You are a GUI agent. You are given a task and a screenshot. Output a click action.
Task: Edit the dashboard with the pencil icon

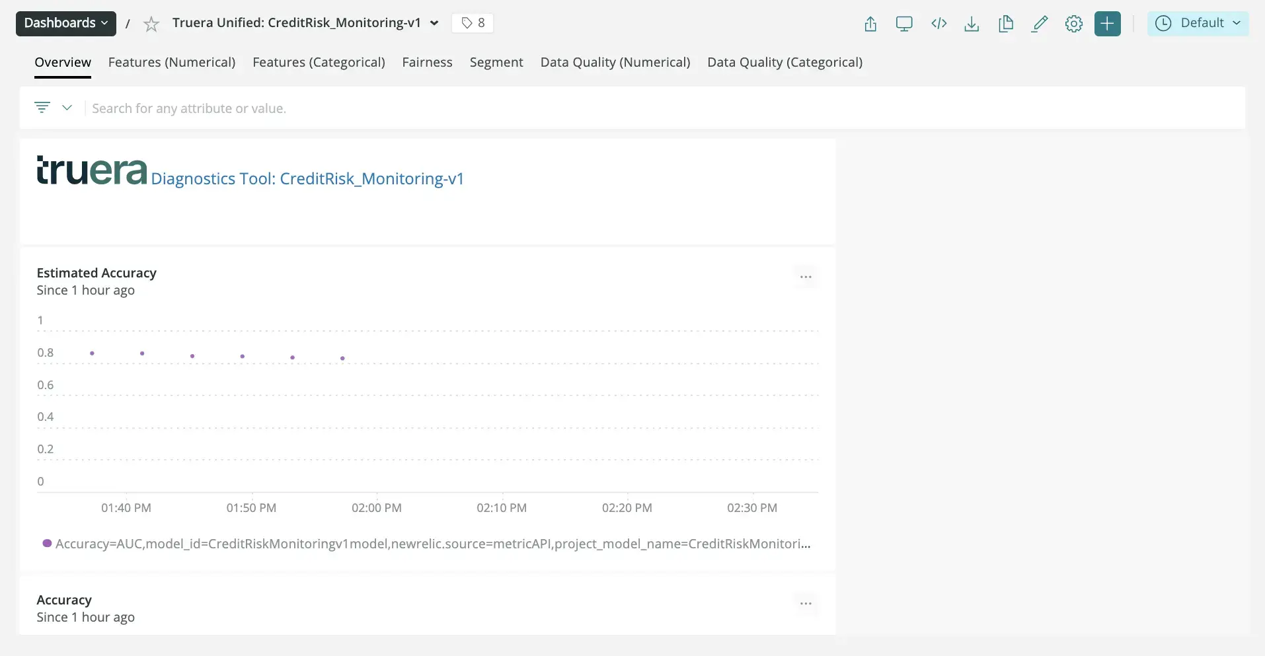pyautogui.click(x=1040, y=24)
